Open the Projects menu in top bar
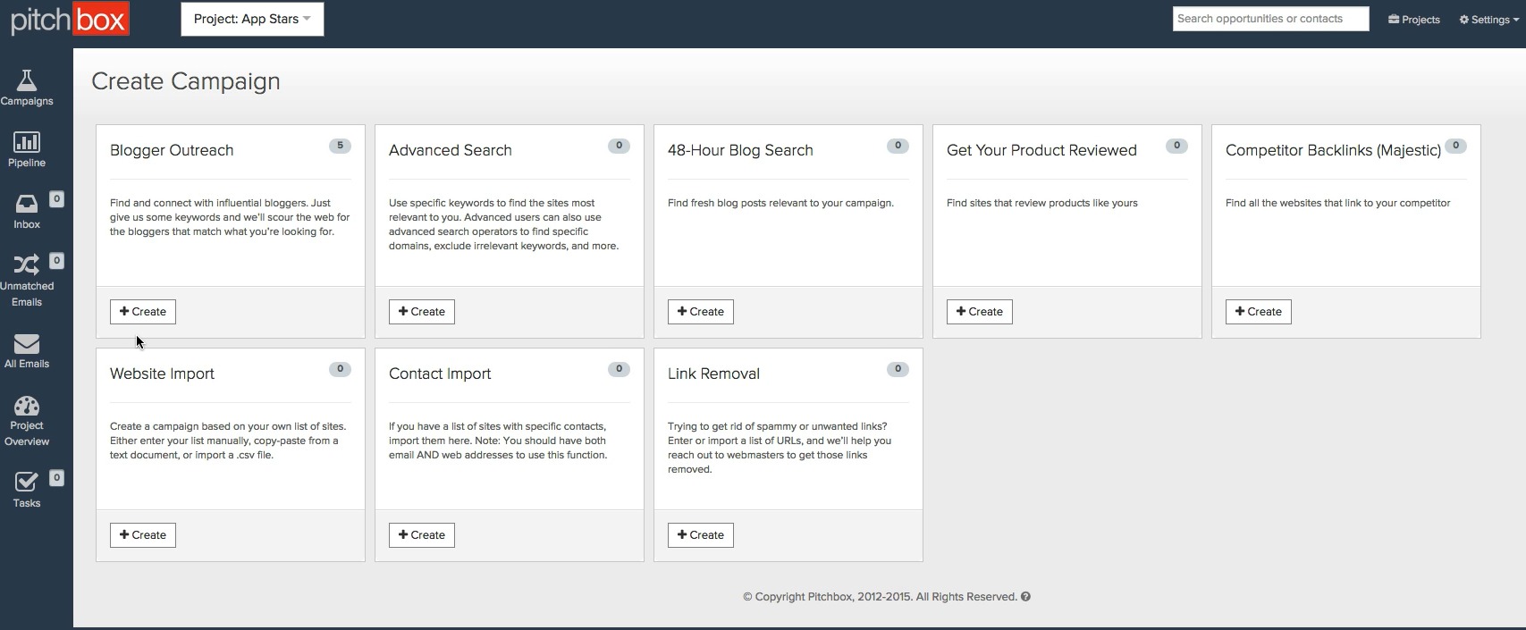 [x=1414, y=20]
